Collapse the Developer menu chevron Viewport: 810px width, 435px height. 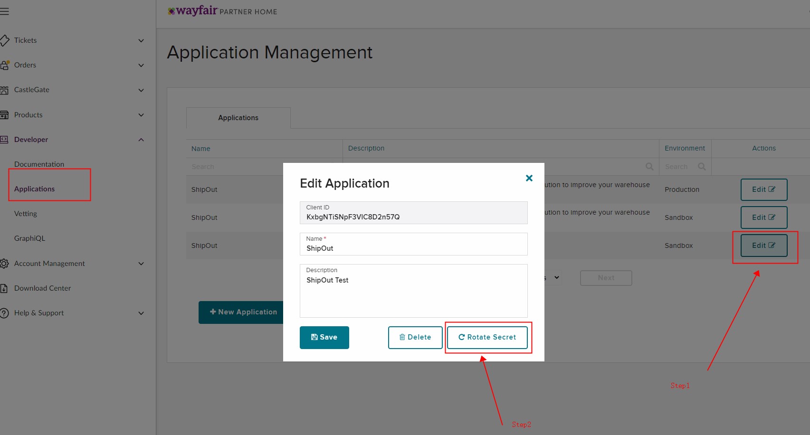(x=141, y=140)
